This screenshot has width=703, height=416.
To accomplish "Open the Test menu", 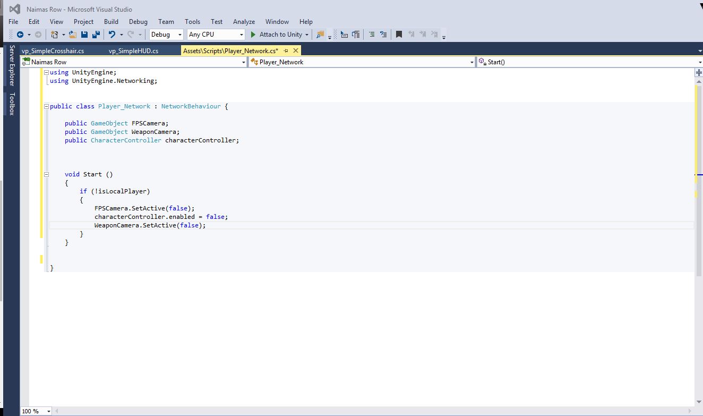I will 217,22.
